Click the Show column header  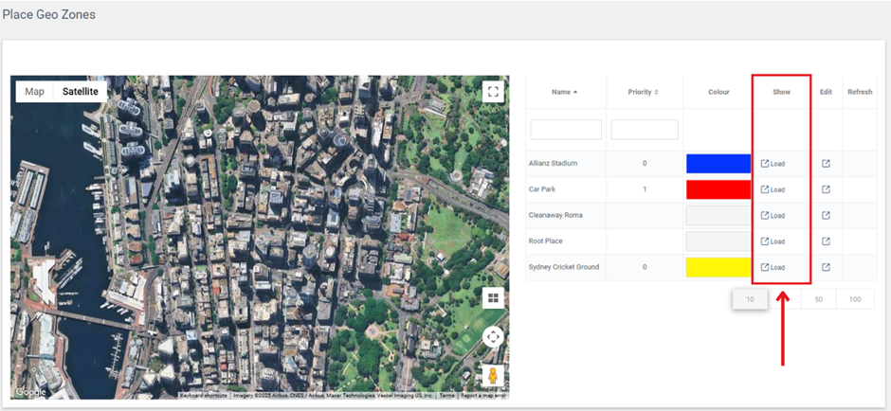[x=781, y=92]
